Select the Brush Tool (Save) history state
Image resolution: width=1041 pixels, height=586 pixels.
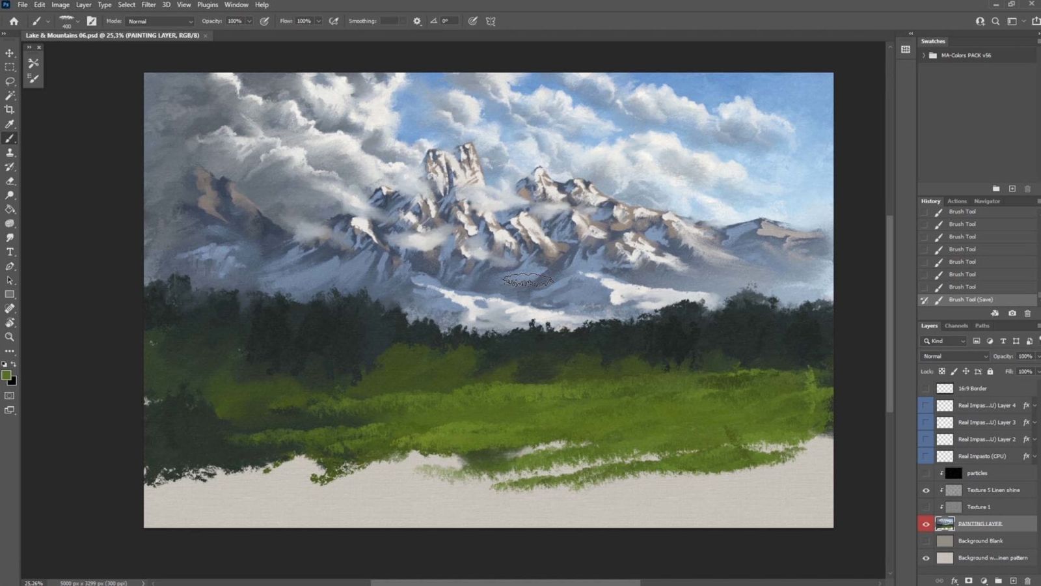(x=970, y=300)
